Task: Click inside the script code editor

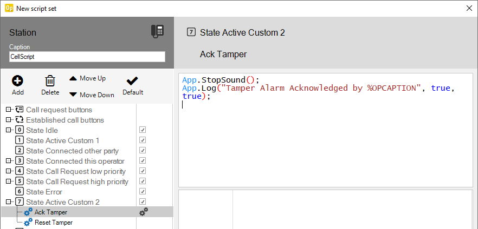Action: (x=325, y=140)
